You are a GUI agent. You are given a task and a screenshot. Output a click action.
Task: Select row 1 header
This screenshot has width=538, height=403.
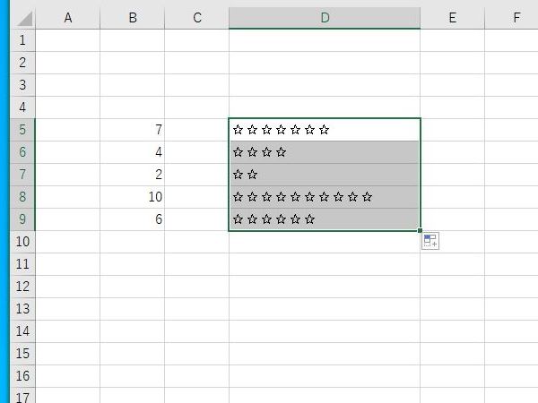pyautogui.click(x=22, y=40)
